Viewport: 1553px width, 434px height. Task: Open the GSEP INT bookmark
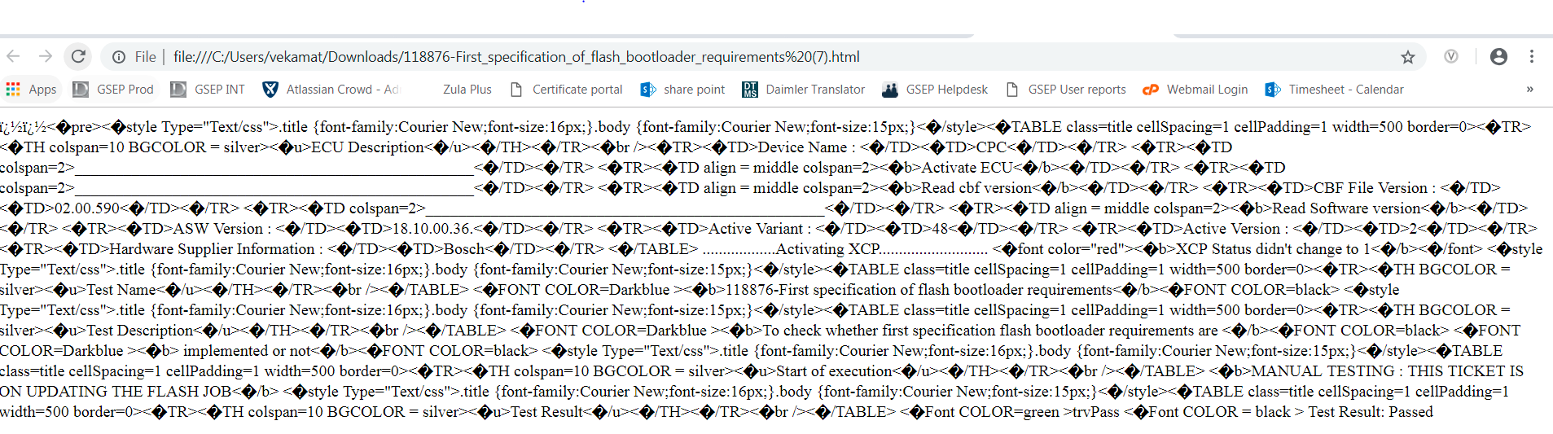tap(208, 90)
